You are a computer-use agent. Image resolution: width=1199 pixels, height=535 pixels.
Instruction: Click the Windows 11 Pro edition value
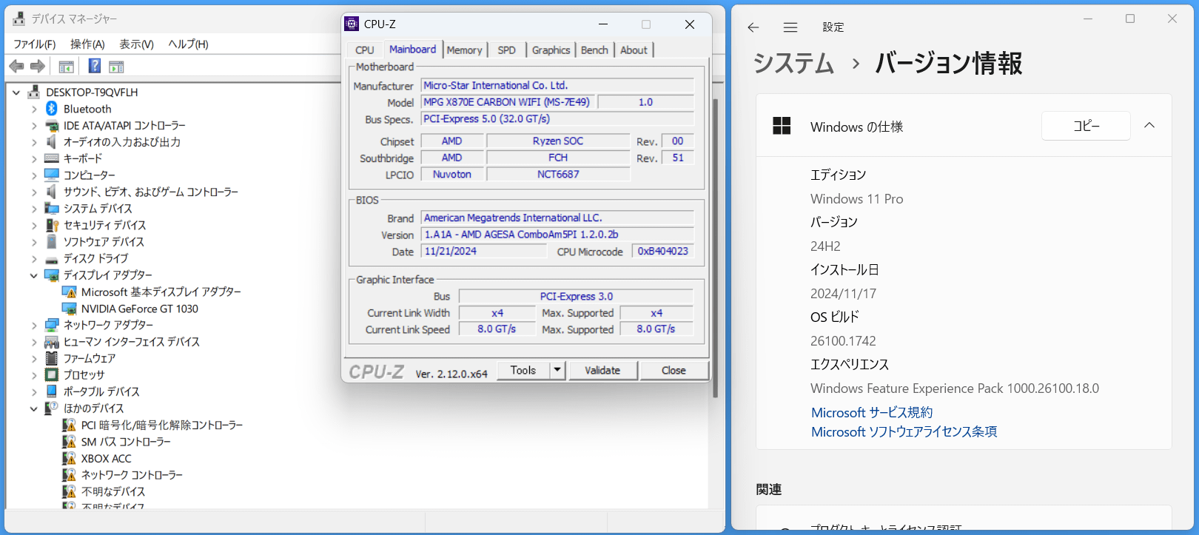point(856,199)
